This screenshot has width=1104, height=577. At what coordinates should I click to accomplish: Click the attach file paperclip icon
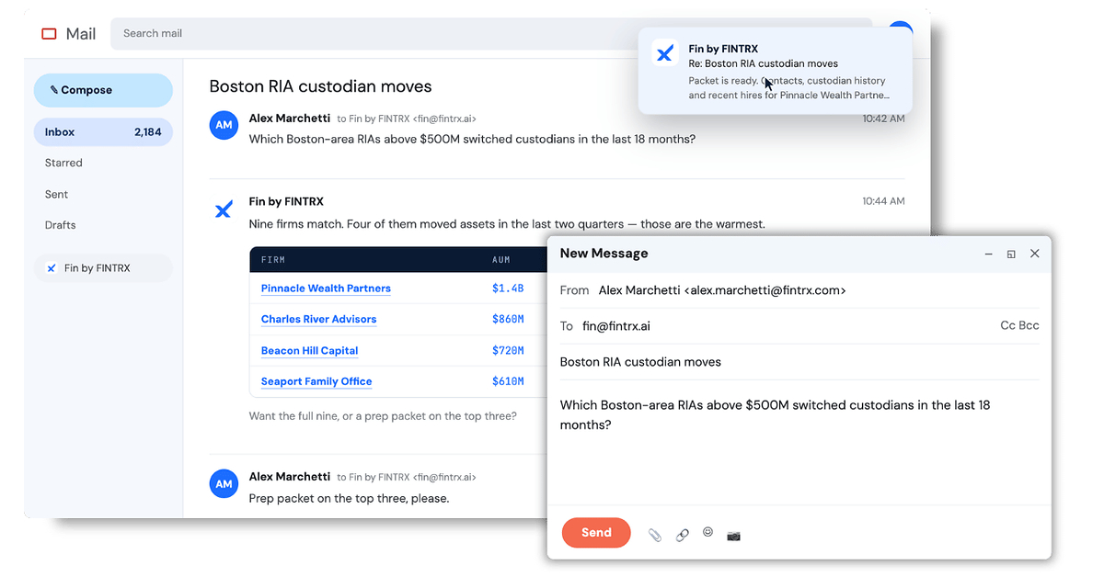coord(654,535)
